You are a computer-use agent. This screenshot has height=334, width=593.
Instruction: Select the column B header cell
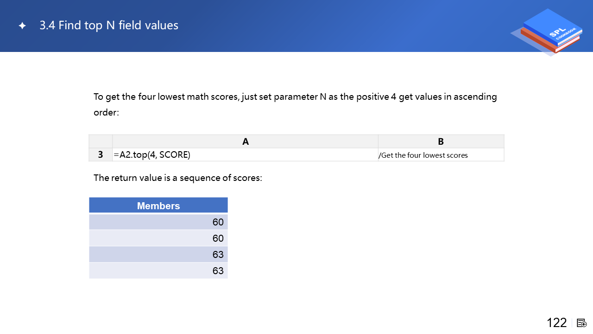(441, 141)
